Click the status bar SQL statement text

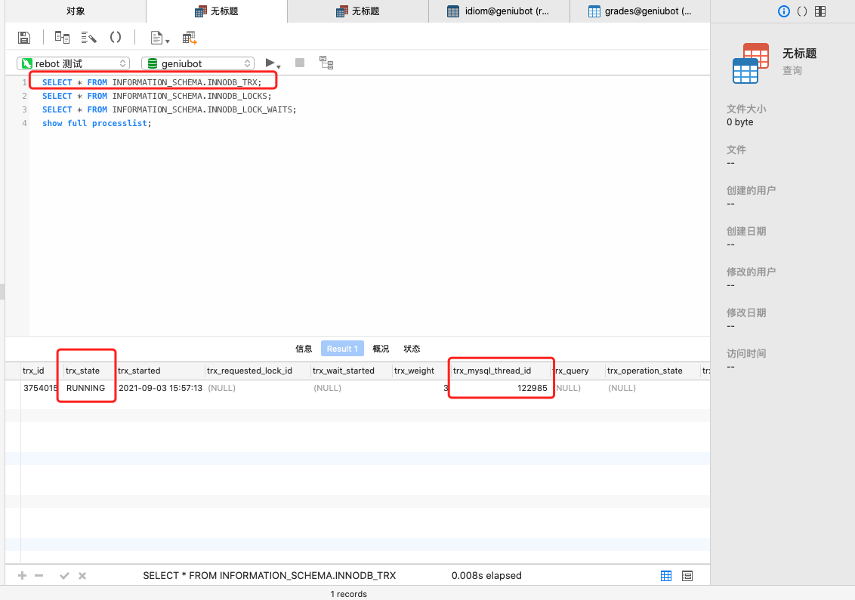click(x=270, y=576)
